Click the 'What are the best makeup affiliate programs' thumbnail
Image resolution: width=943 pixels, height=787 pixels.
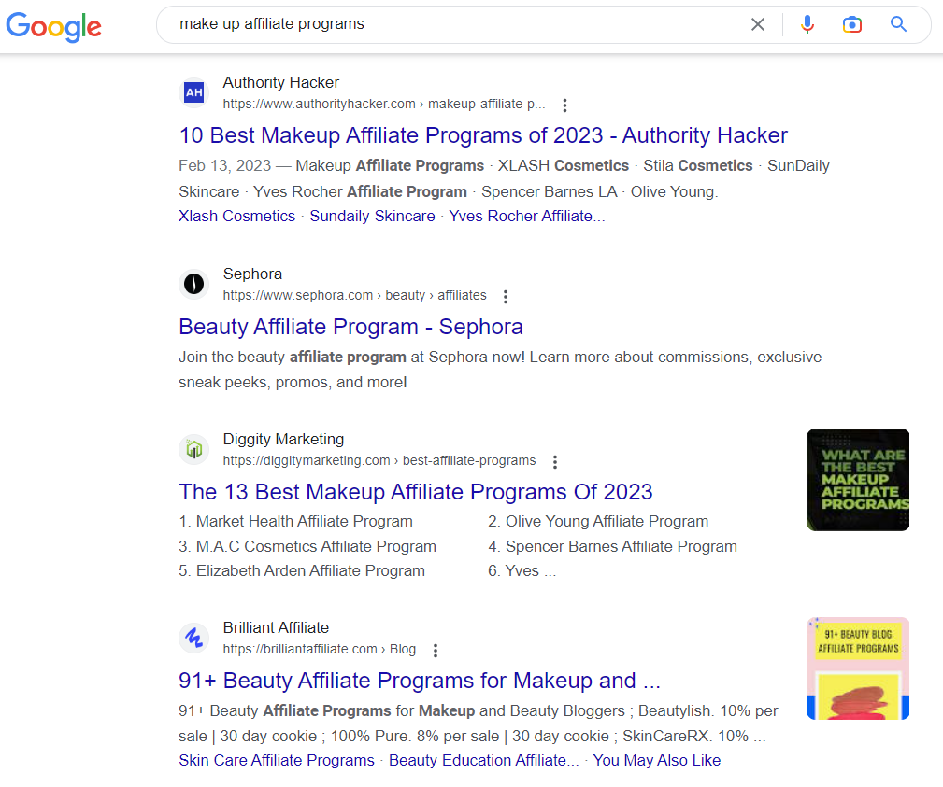[x=858, y=480]
